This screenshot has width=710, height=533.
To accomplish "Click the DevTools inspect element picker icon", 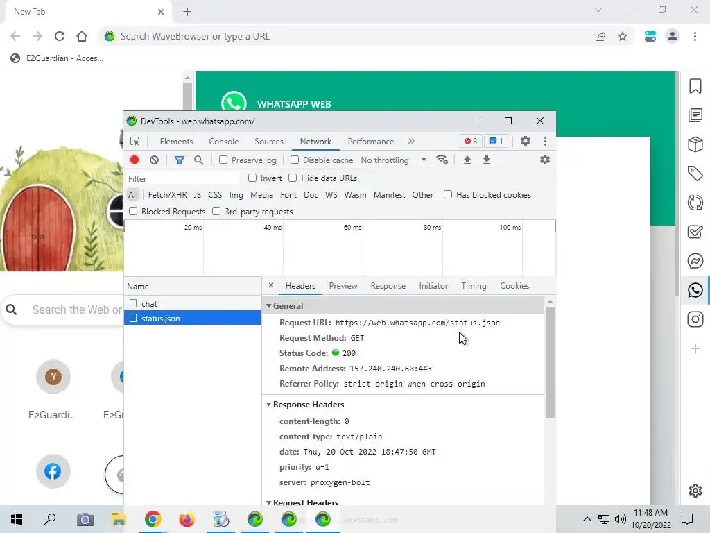I will [135, 142].
